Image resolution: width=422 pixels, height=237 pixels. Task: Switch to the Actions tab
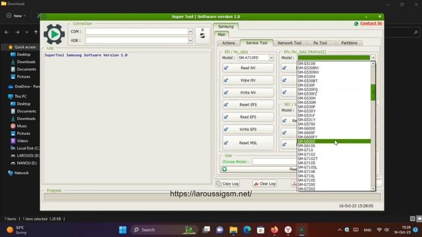click(228, 43)
